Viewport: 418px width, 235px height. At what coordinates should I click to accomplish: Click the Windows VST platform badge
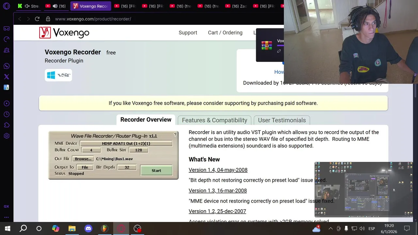(x=58, y=75)
